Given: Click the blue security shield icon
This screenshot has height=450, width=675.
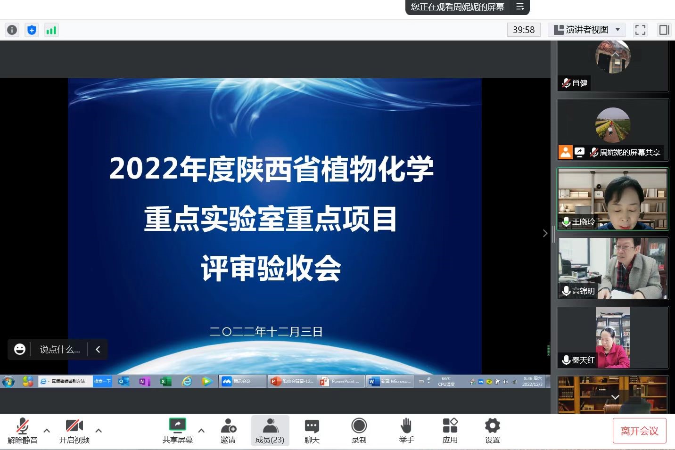Looking at the screenshot, I should click(x=32, y=30).
